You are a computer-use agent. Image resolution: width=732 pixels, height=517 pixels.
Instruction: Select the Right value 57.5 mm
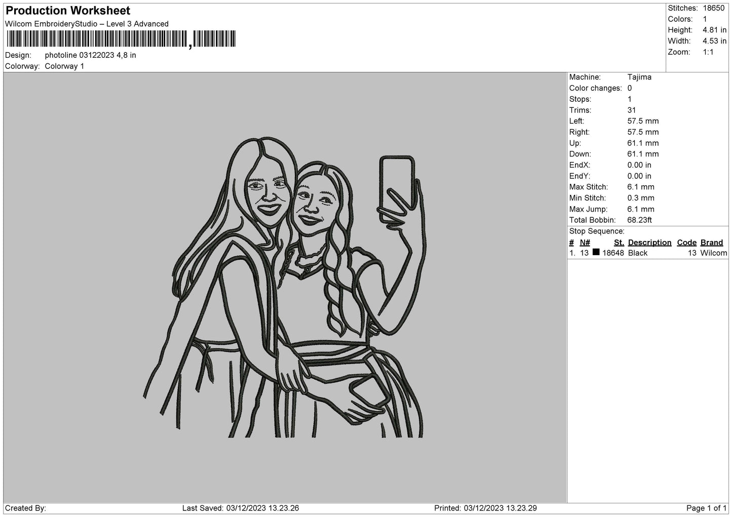[x=643, y=132]
